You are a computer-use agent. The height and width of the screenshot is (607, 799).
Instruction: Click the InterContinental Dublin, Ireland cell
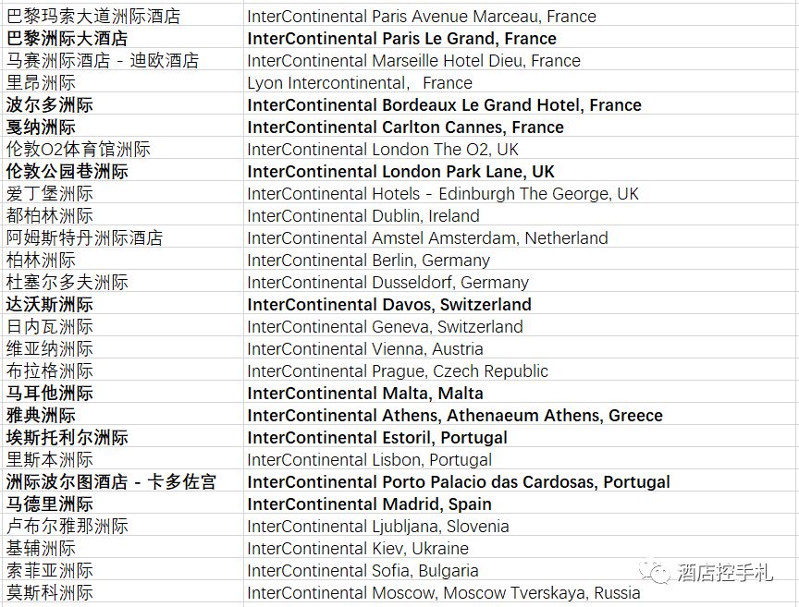click(x=363, y=216)
